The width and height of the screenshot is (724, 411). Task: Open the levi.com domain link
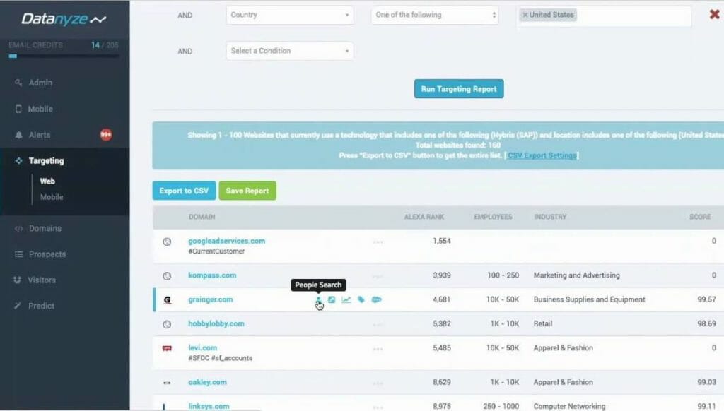[202, 347]
